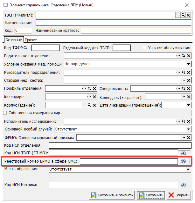Click binoculars next to Код НСИ Нетрика

point(184,185)
